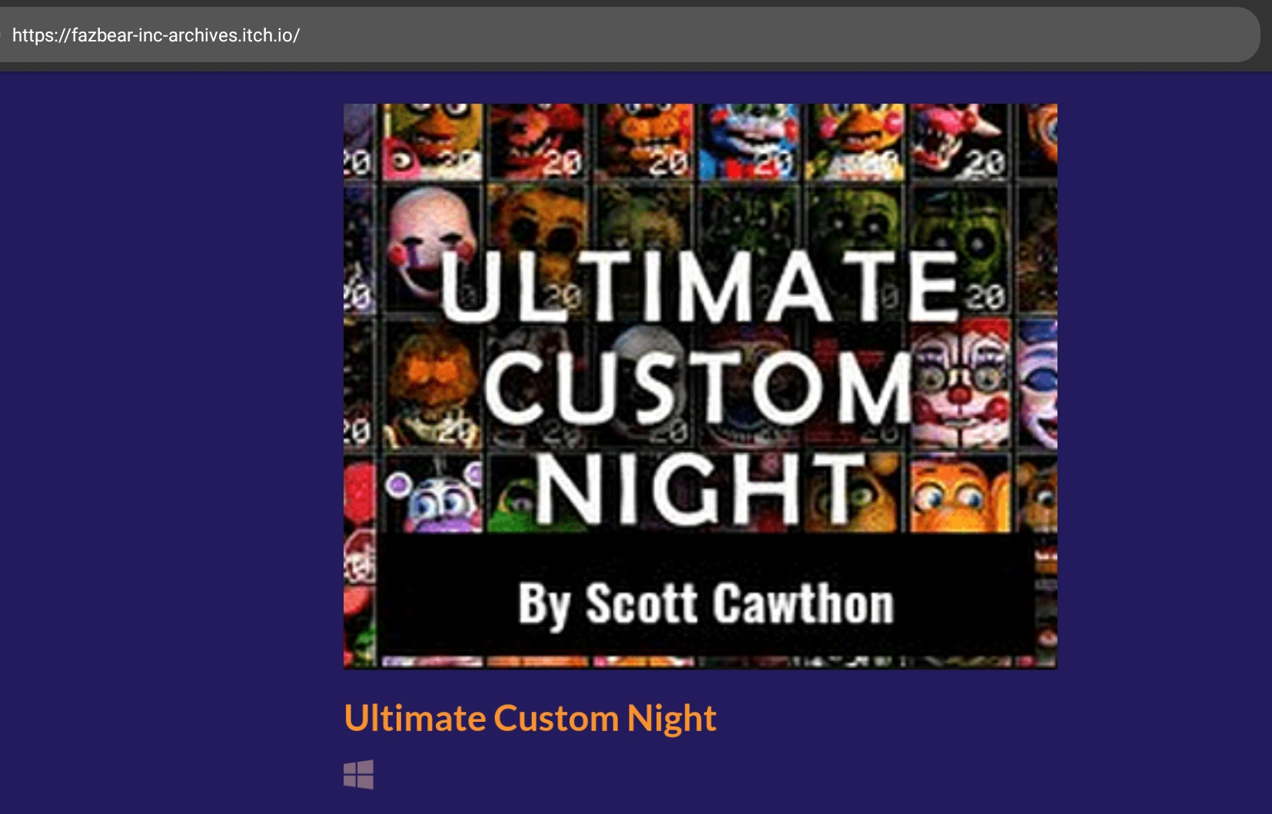Open the Ultimate Custom Night link
Image resolution: width=1272 pixels, height=814 pixels.
pos(530,717)
